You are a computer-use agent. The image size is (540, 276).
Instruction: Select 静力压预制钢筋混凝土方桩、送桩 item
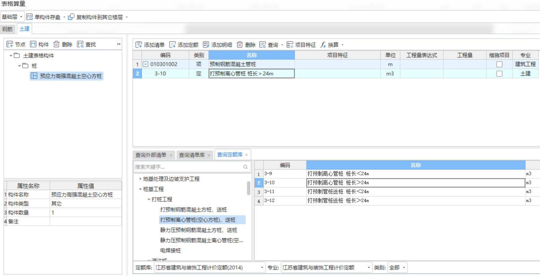click(x=199, y=230)
